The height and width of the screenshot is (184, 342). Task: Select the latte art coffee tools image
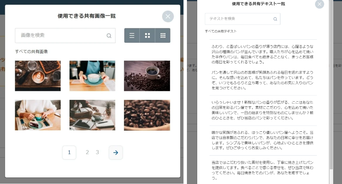[38, 76]
